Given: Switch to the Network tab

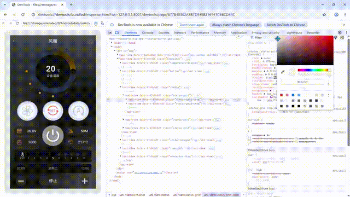Looking at the screenshot, I should (180, 33).
